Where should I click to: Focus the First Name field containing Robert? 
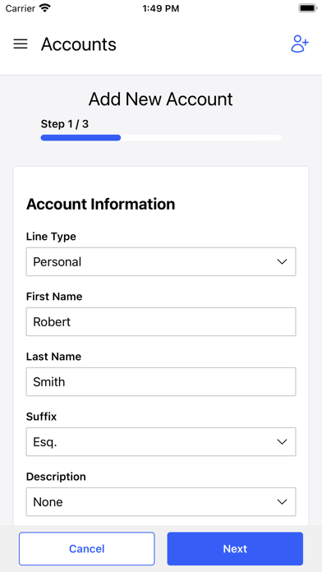(161, 322)
